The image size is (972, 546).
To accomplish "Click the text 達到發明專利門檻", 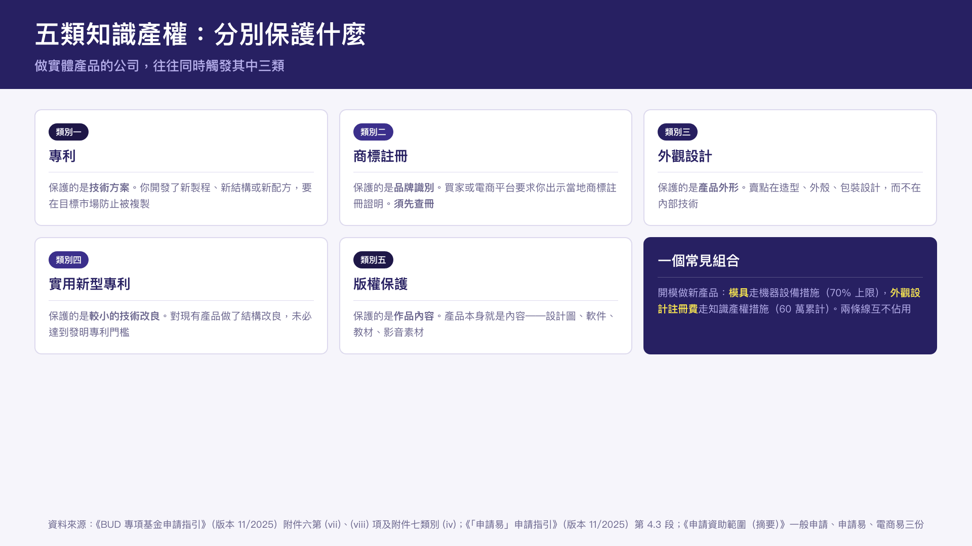I will click(89, 332).
